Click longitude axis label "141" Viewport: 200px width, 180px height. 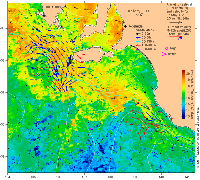click(187, 177)
